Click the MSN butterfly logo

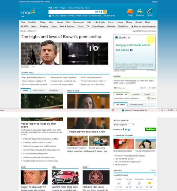point(28,12)
